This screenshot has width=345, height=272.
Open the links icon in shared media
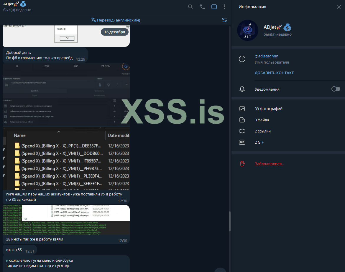[x=242, y=131]
